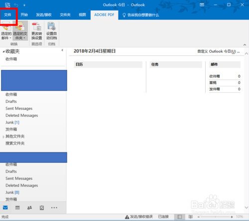Select the 文件夹 ribbon tab
Viewport: 249px width, 221px height.
coord(65,15)
